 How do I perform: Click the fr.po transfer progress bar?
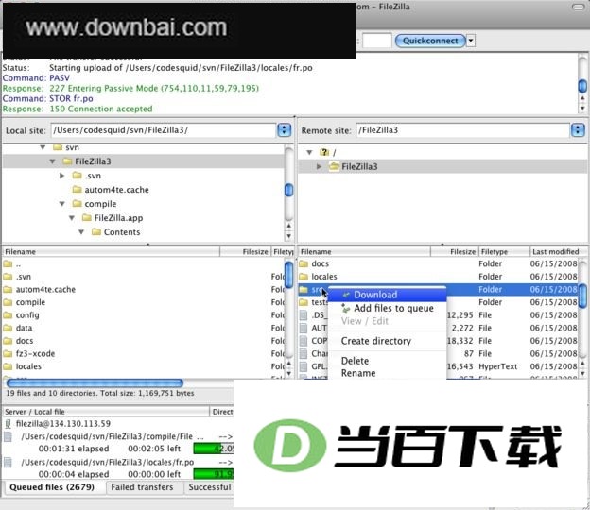[x=214, y=474]
